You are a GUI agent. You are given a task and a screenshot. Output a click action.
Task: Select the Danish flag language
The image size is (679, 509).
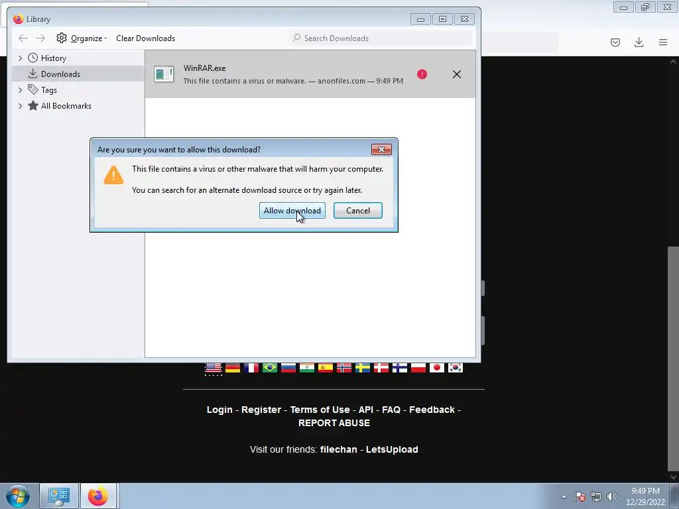tap(381, 368)
